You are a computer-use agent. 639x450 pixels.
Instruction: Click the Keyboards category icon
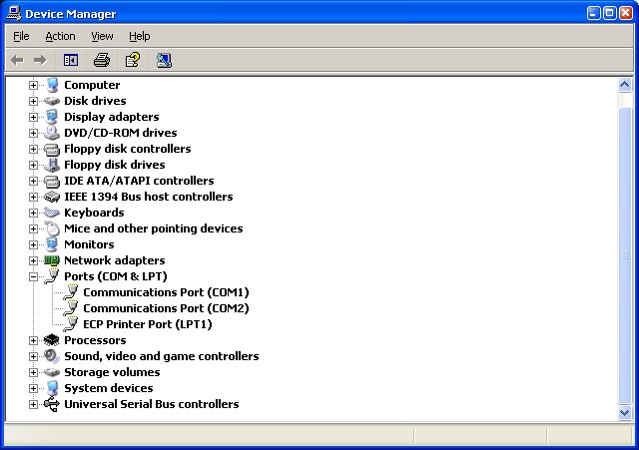click(52, 213)
